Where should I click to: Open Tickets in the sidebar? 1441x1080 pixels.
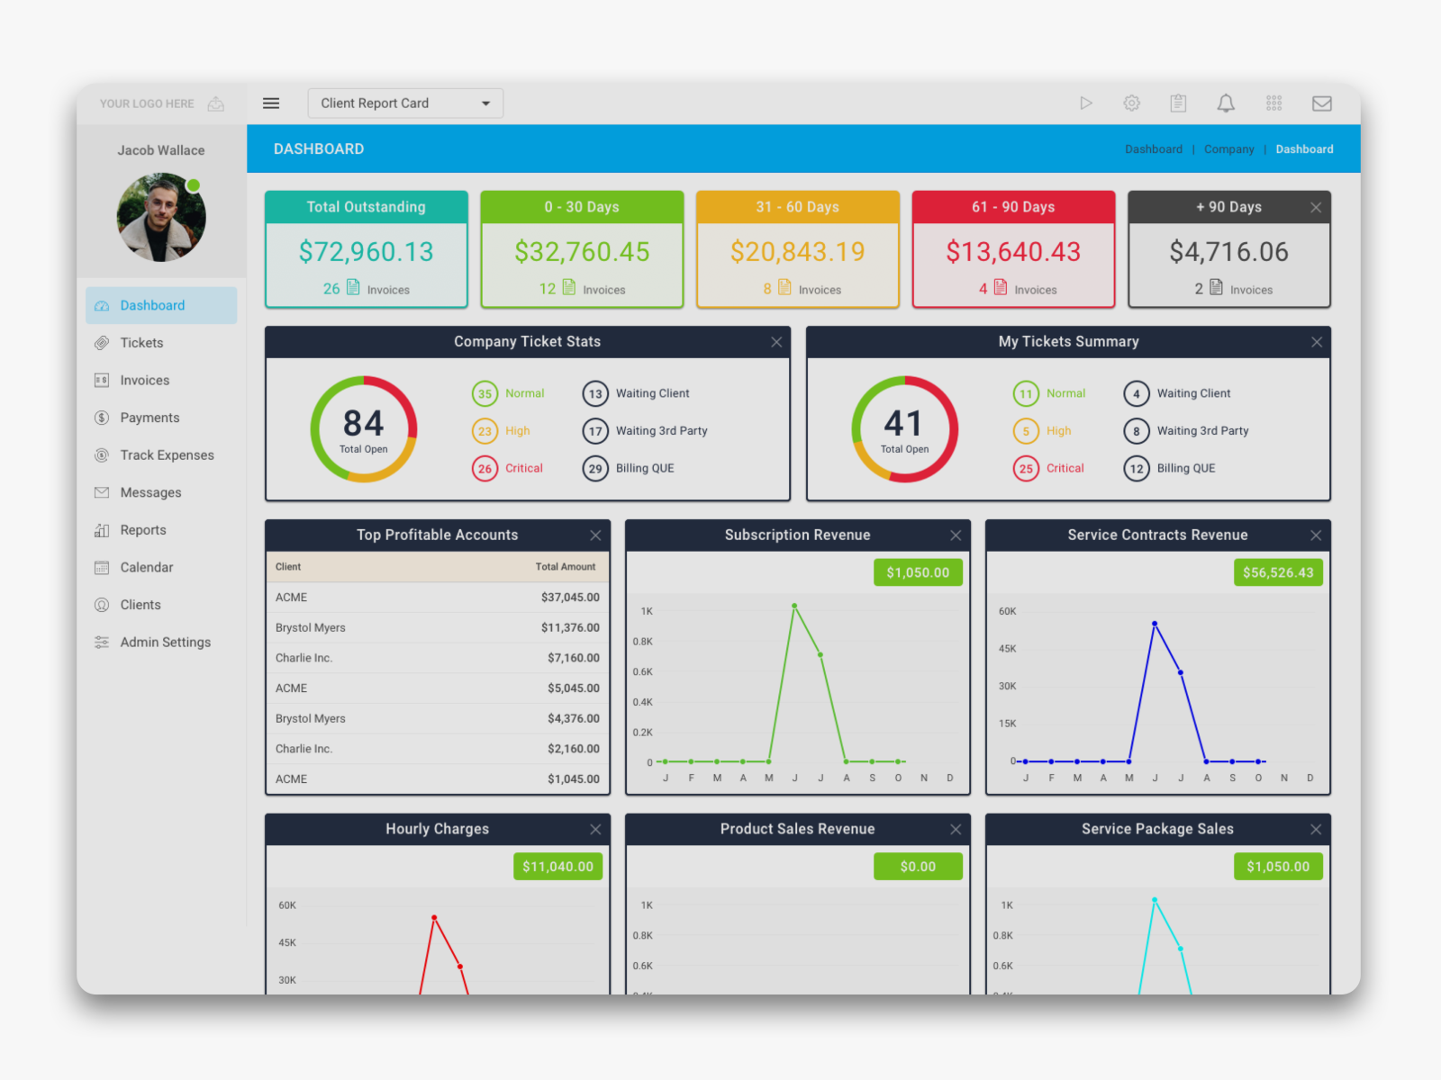[161, 343]
